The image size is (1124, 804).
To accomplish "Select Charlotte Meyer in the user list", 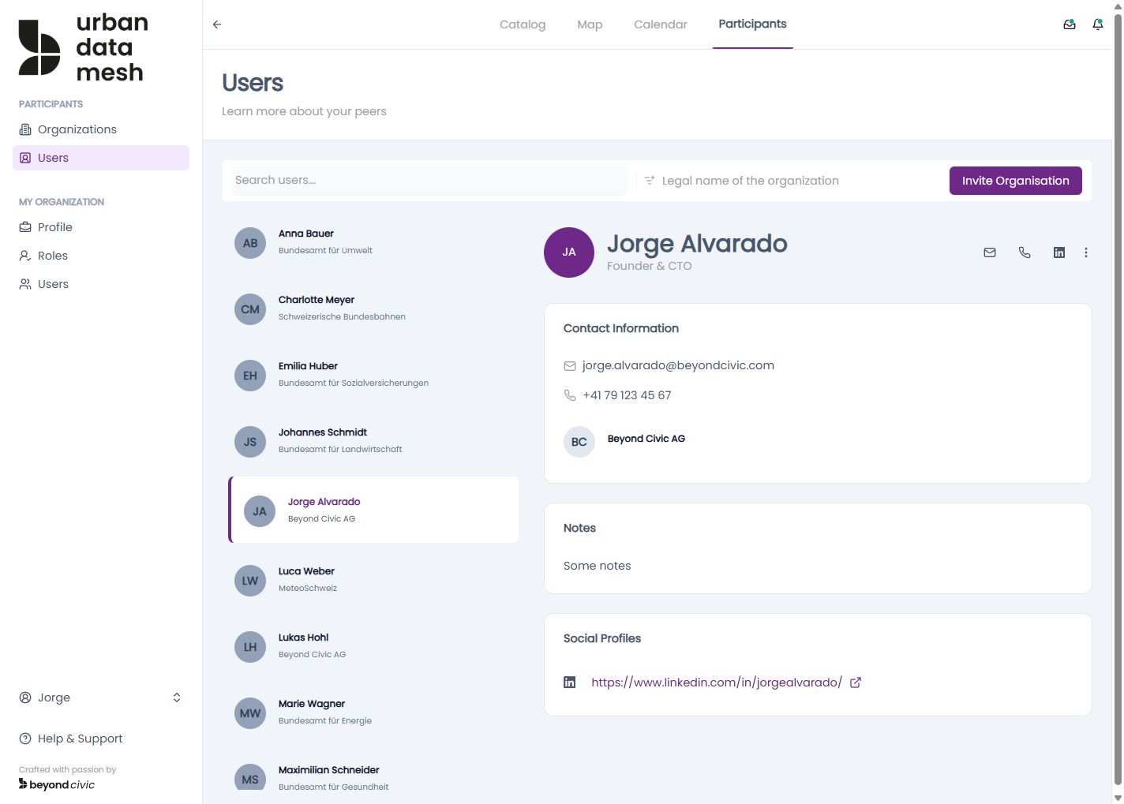I will pyautogui.click(x=373, y=309).
